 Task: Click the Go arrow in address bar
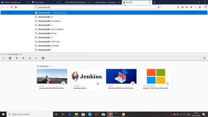point(158,7)
